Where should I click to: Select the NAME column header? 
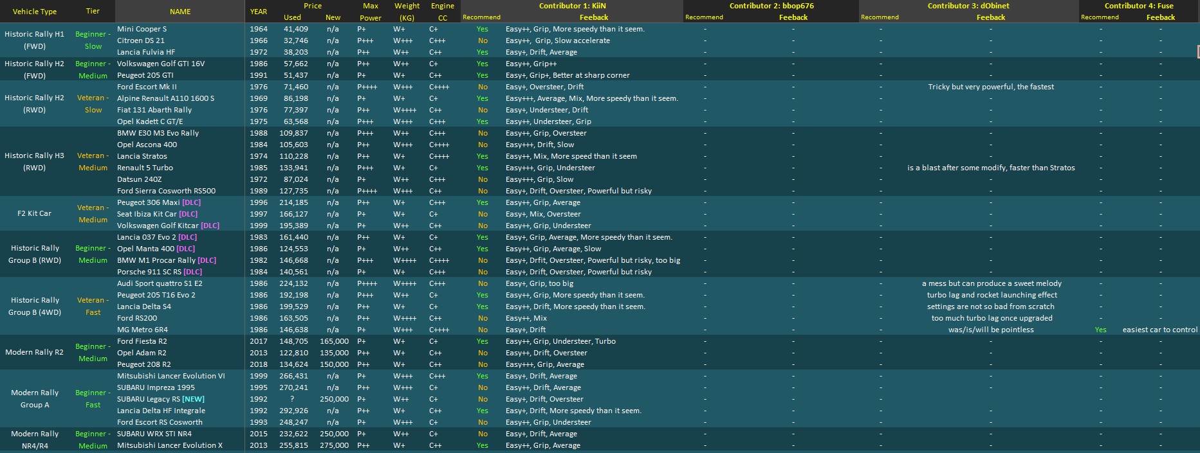point(180,12)
